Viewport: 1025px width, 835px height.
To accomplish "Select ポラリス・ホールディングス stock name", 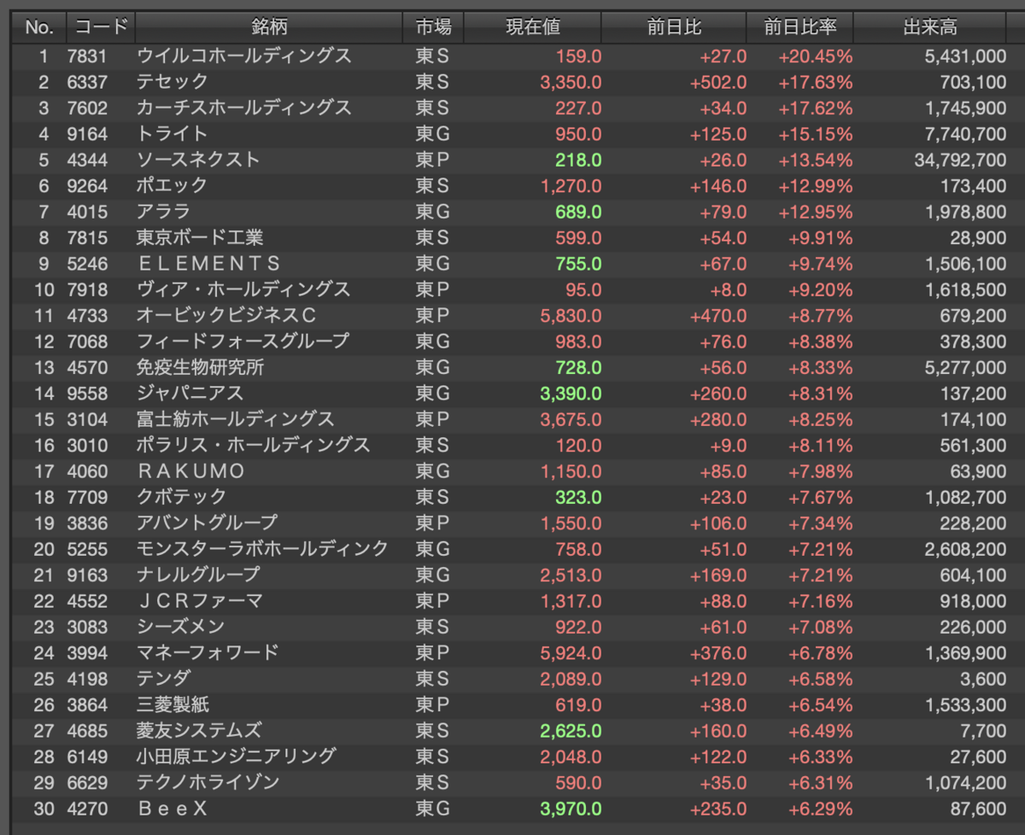I will tap(254, 445).
